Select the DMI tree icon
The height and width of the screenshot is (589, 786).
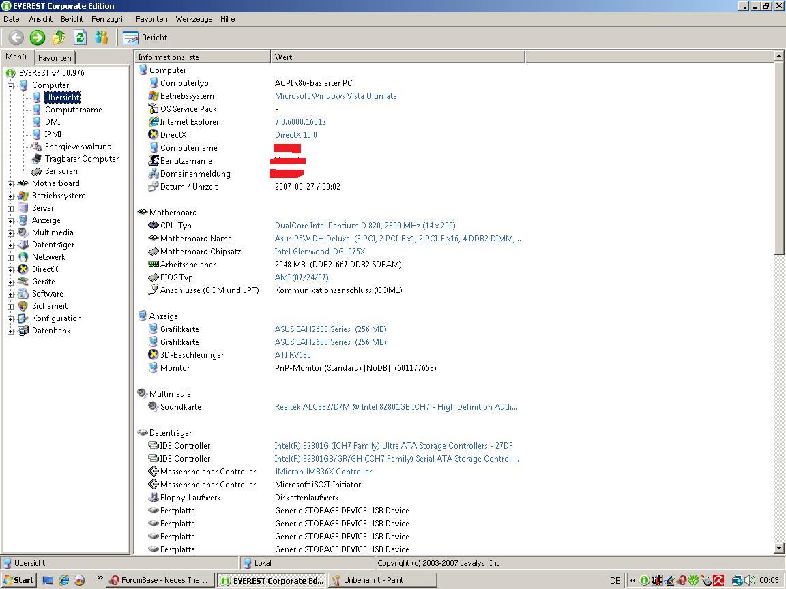click(x=37, y=122)
